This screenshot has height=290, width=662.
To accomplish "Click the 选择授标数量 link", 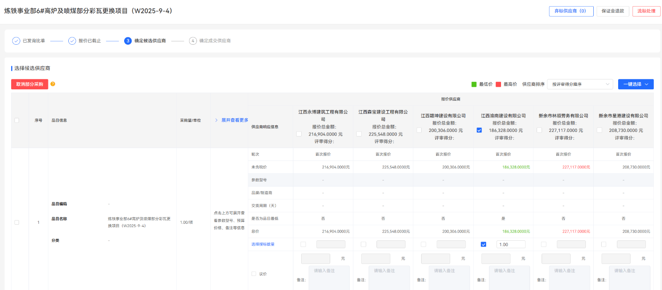I will 263,244.
